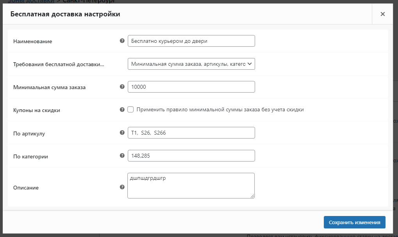Click inside the Описание textarea
This screenshot has width=398, height=237.
pos(191,186)
